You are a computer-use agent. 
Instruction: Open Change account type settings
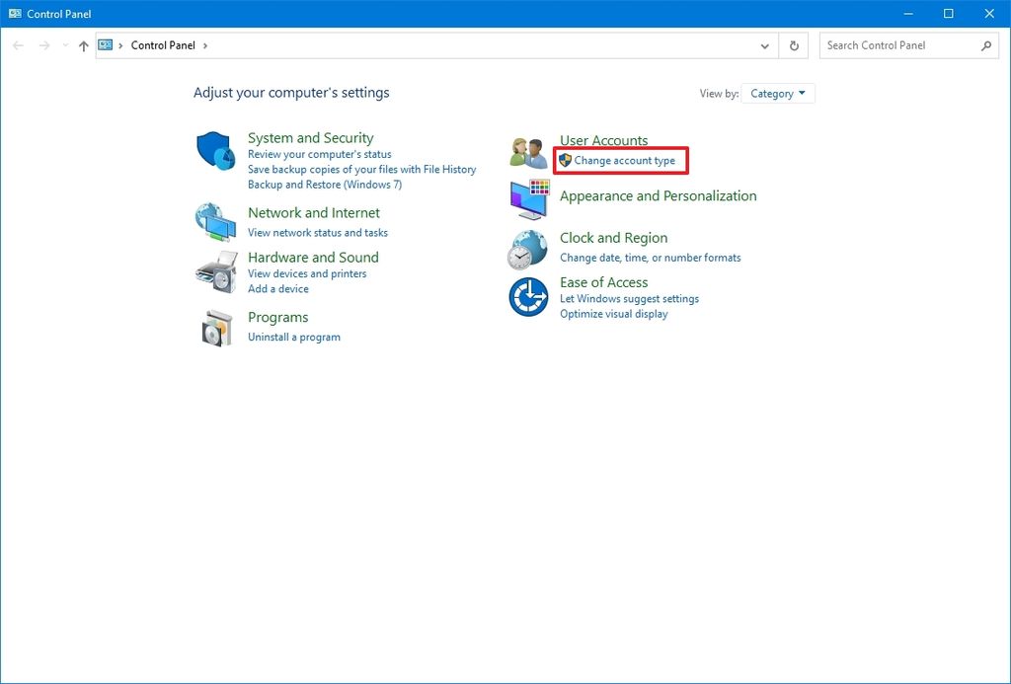626,159
